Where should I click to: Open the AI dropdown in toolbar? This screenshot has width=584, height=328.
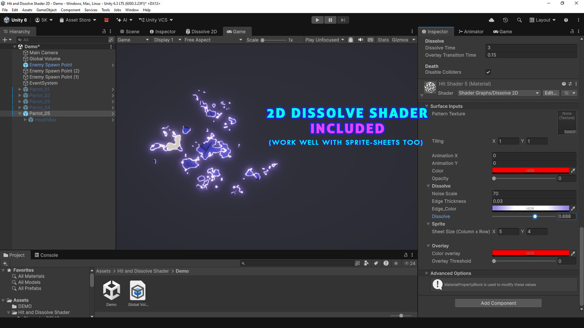[125, 20]
